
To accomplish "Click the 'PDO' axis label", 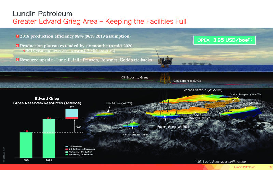I will pyautogui.click(x=26, y=160).
